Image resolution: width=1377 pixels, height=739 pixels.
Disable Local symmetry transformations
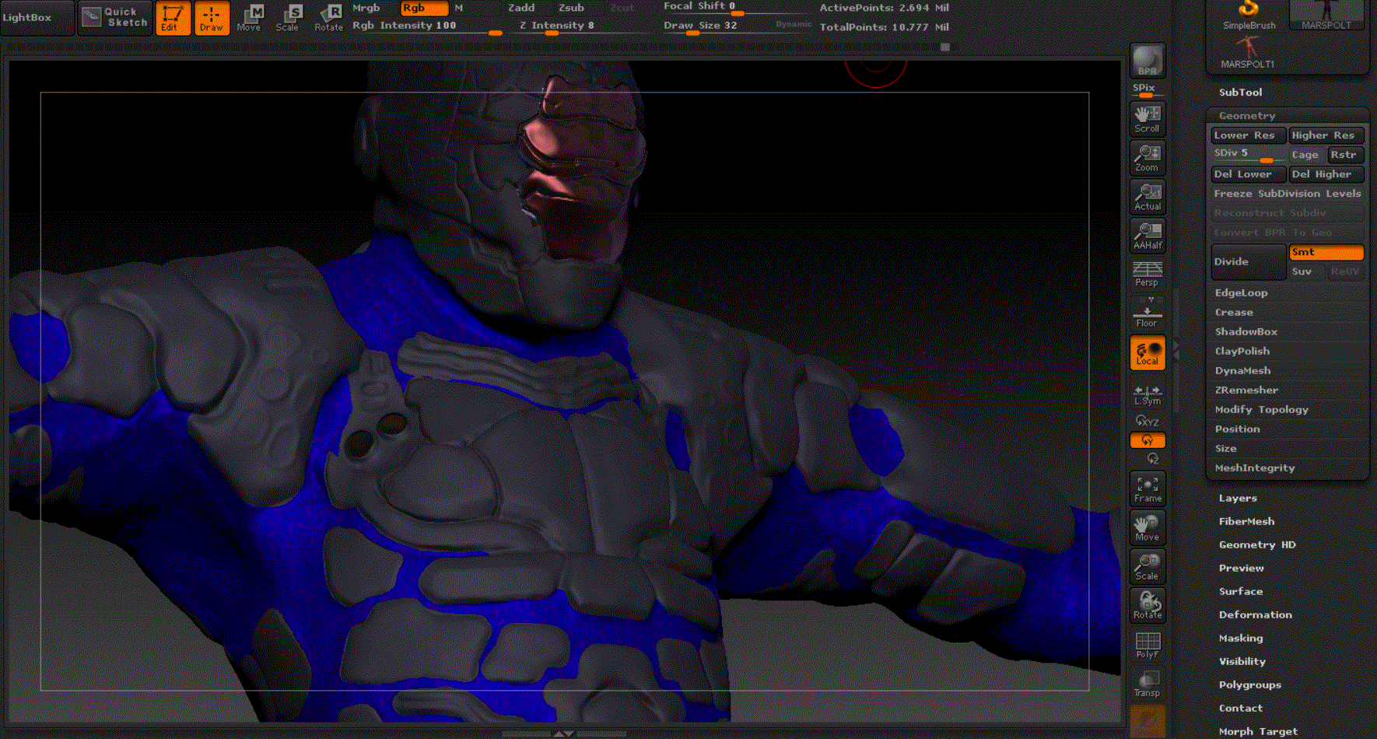1147,352
